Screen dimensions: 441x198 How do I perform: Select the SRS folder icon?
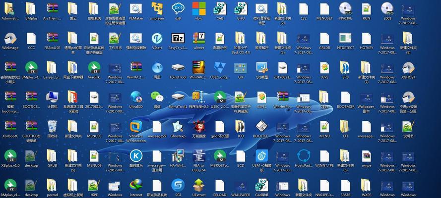[345, 68]
